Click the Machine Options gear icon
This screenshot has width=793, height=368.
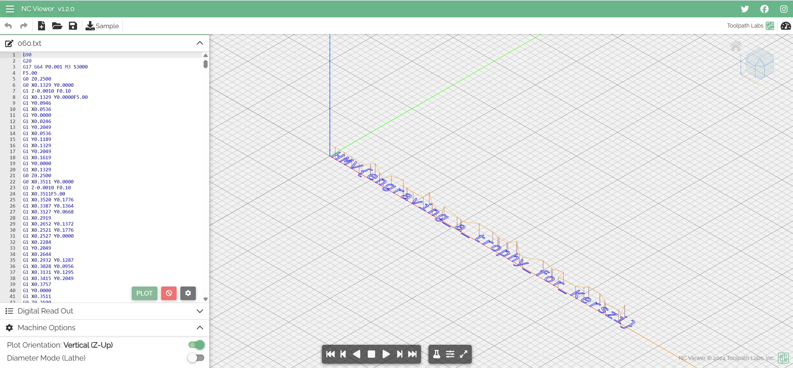tap(9, 328)
